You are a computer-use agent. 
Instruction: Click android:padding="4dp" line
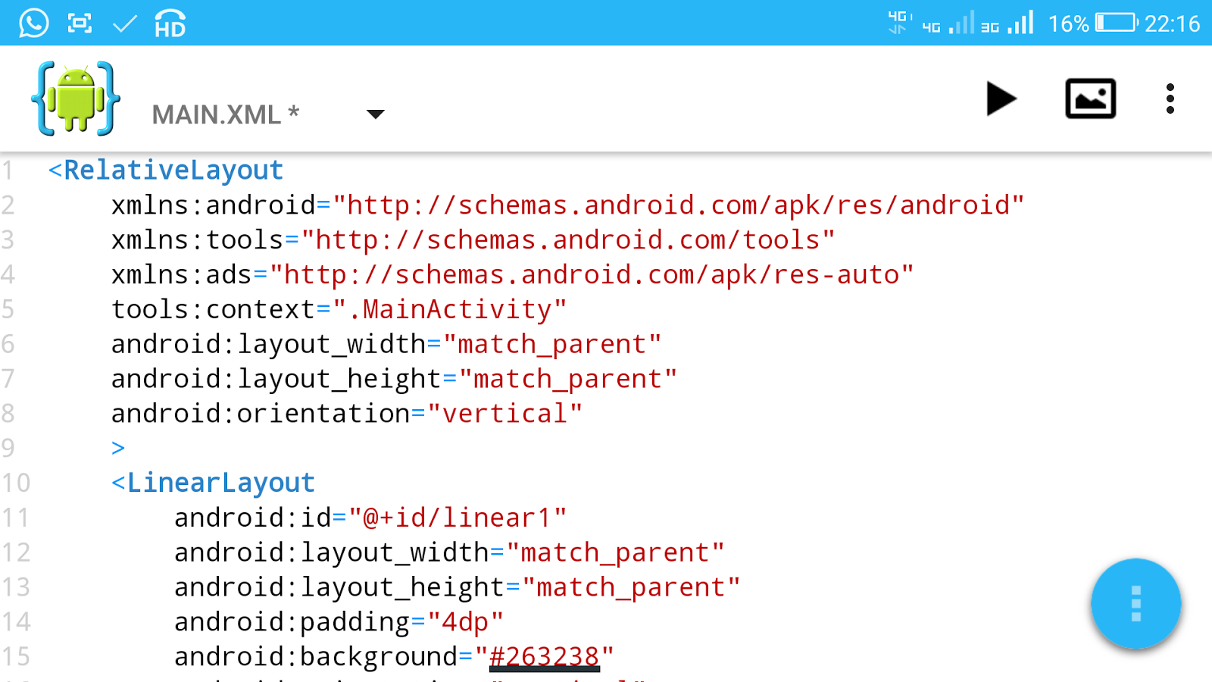[339, 622]
